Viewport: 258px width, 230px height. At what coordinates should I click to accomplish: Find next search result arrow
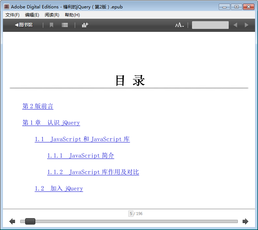pos(246,25)
